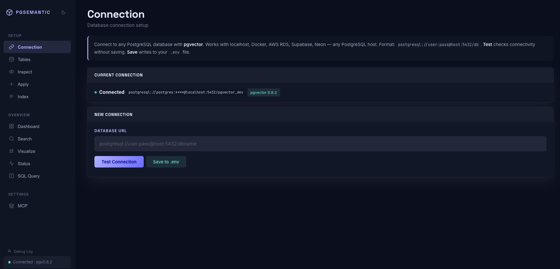The image size is (560, 269).
Task: Switch to the Apply setup section
Action: (x=23, y=84)
